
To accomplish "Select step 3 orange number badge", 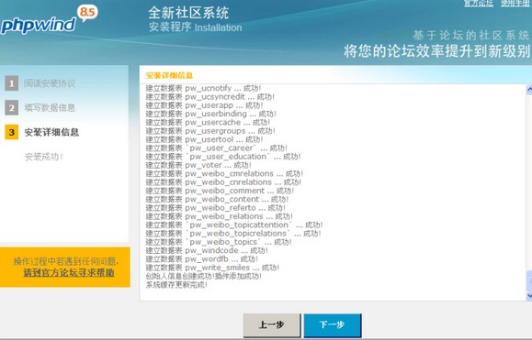I will tap(12, 132).
